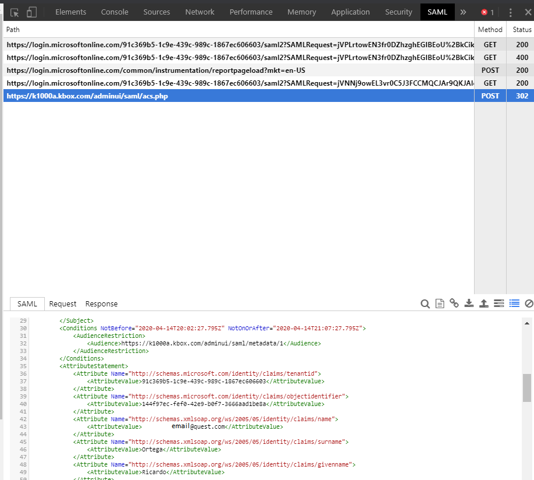The height and width of the screenshot is (480, 534).
Task: Open the DevTools three-dot menu
Action: coord(510,12)
